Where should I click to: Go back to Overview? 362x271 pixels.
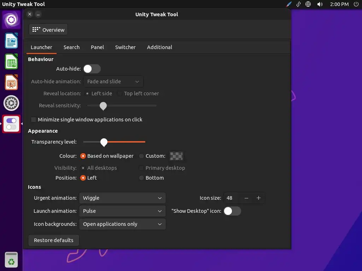point(48,30)
